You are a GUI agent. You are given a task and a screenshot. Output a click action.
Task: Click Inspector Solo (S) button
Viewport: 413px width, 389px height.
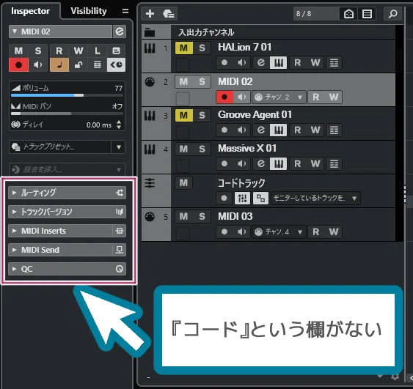tap(37, 51)
